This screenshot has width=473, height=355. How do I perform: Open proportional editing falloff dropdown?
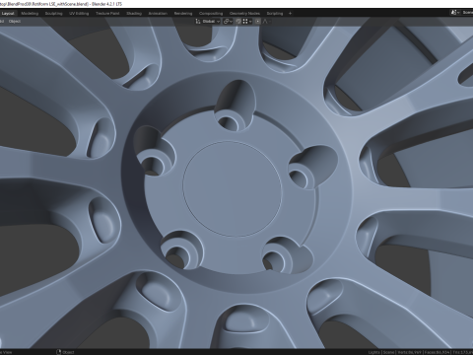[266, 22]
